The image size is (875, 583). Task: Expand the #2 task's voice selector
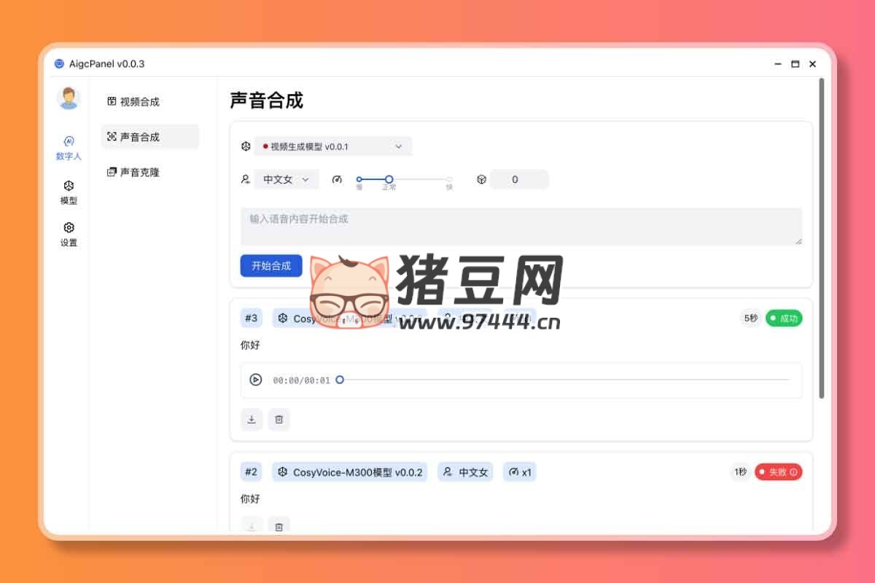[x=464, y=472]
